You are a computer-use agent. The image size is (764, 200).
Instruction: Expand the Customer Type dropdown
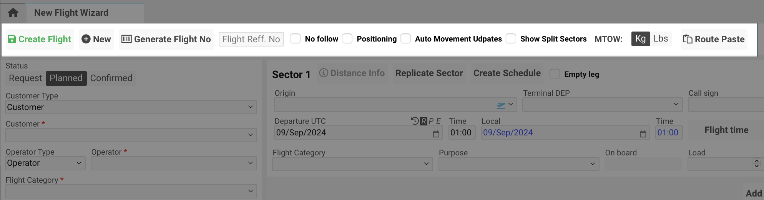tap(131, 107)
